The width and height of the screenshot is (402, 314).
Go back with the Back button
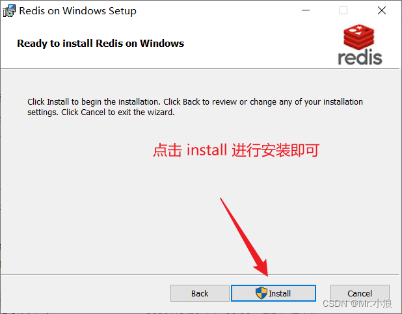[x=200, y=293]
